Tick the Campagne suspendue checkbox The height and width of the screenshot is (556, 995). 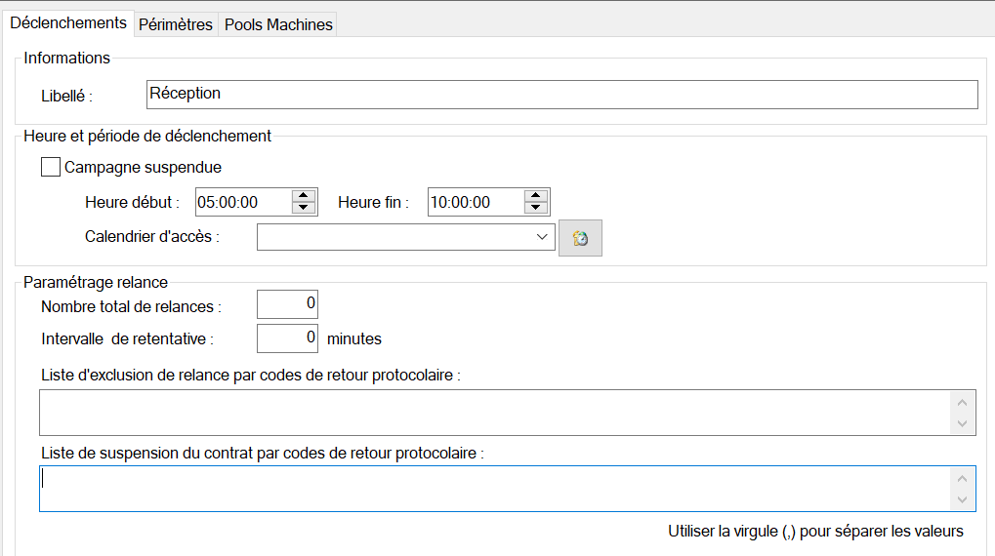click(x=51, y=167)
